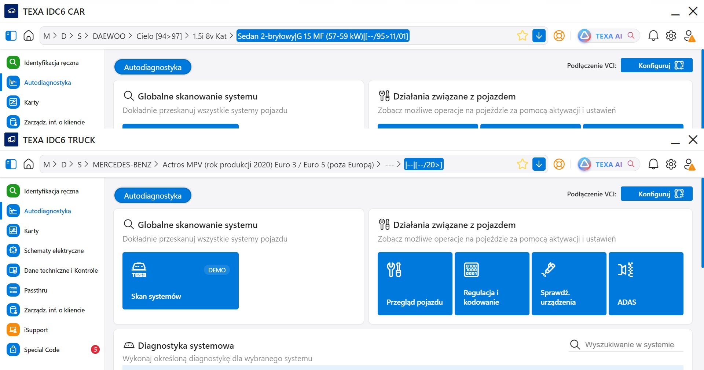Open notifications bell in TRUCK window

[653, 164]
